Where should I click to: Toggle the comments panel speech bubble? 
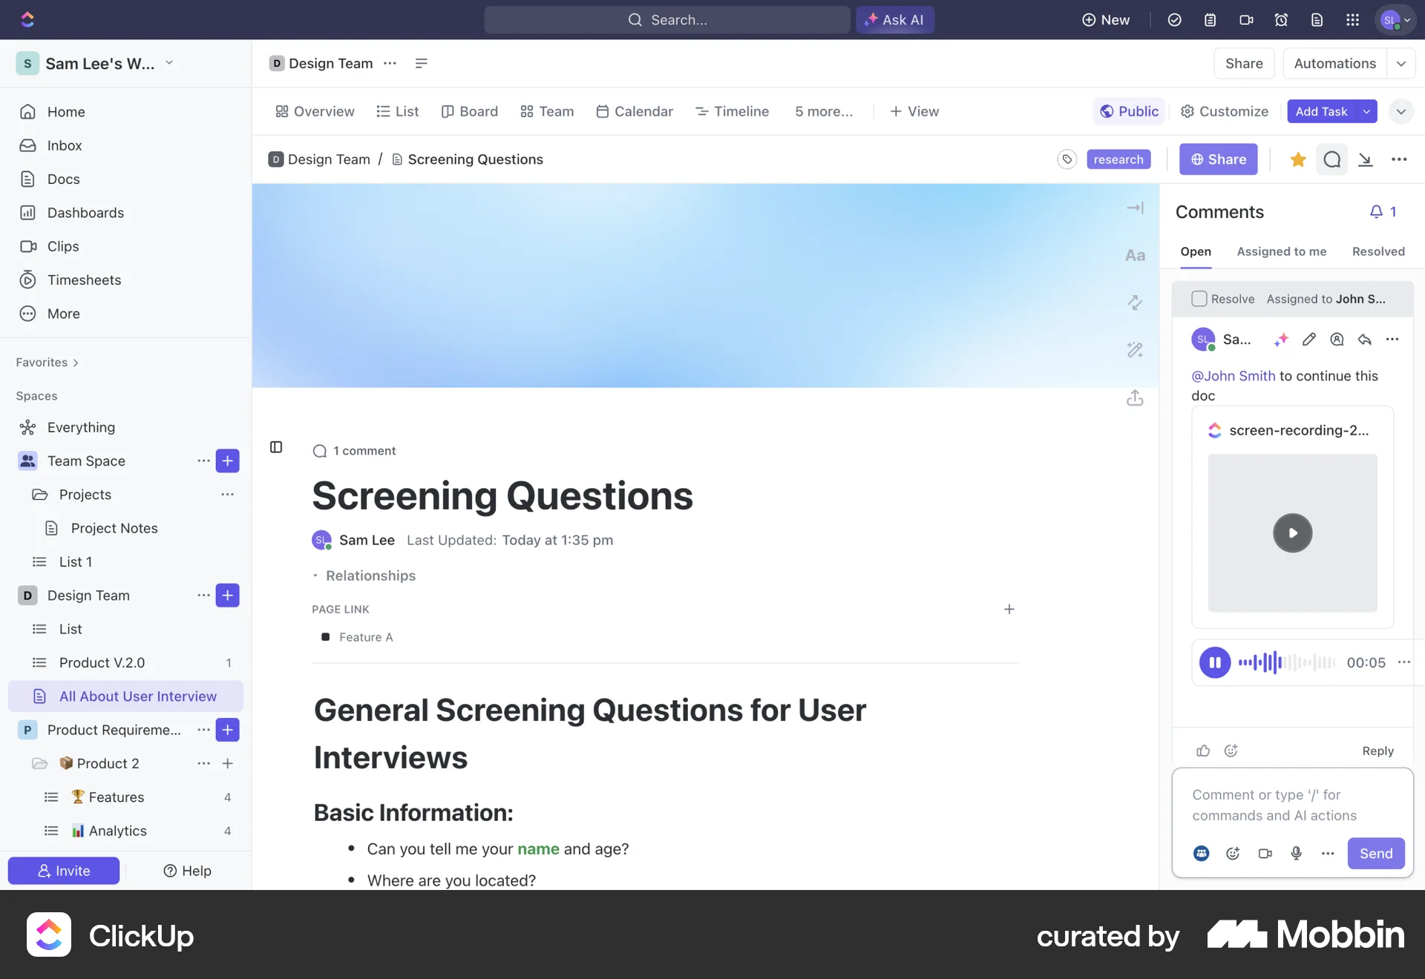1331,159
